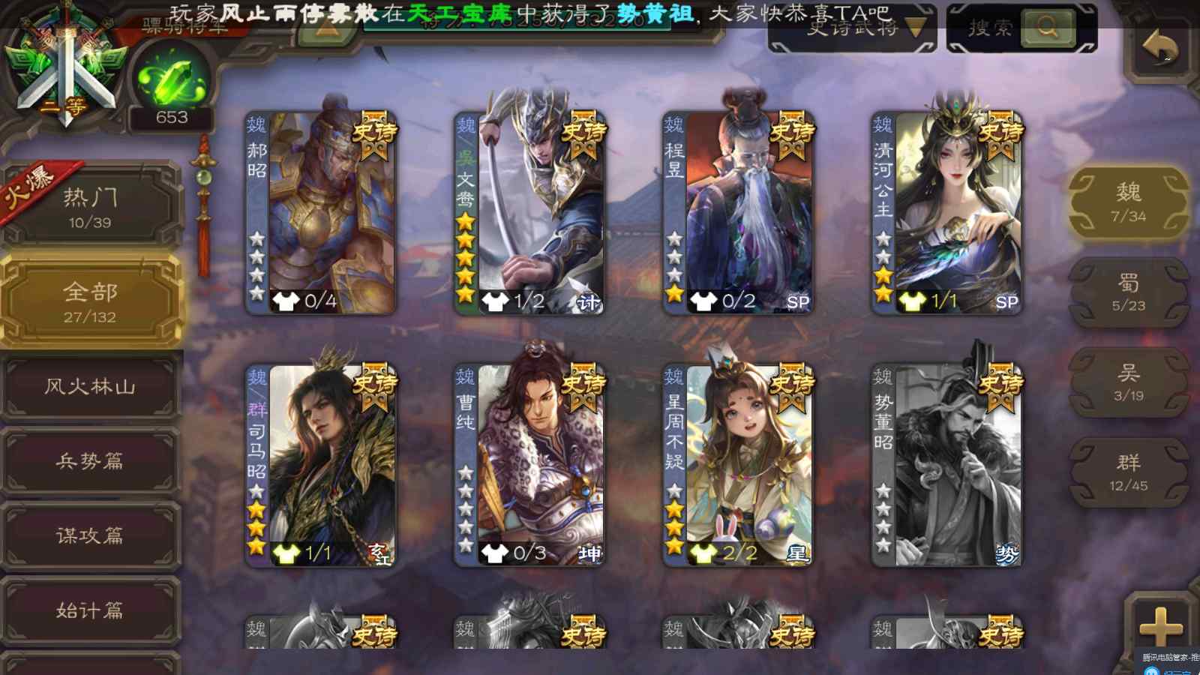This screenshot has height=675, width=1200.
Task: Open the 星周不疑 hero card
Action: (738, 465)
